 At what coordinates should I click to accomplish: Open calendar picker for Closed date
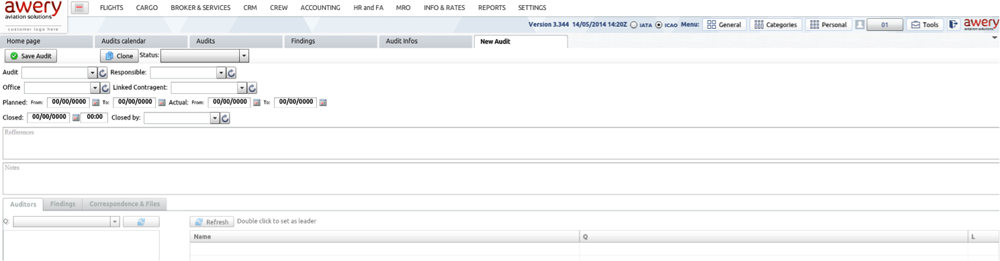click(x=76, y=117)
